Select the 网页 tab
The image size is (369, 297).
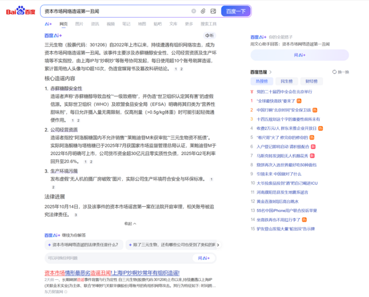tap(64, 24)
